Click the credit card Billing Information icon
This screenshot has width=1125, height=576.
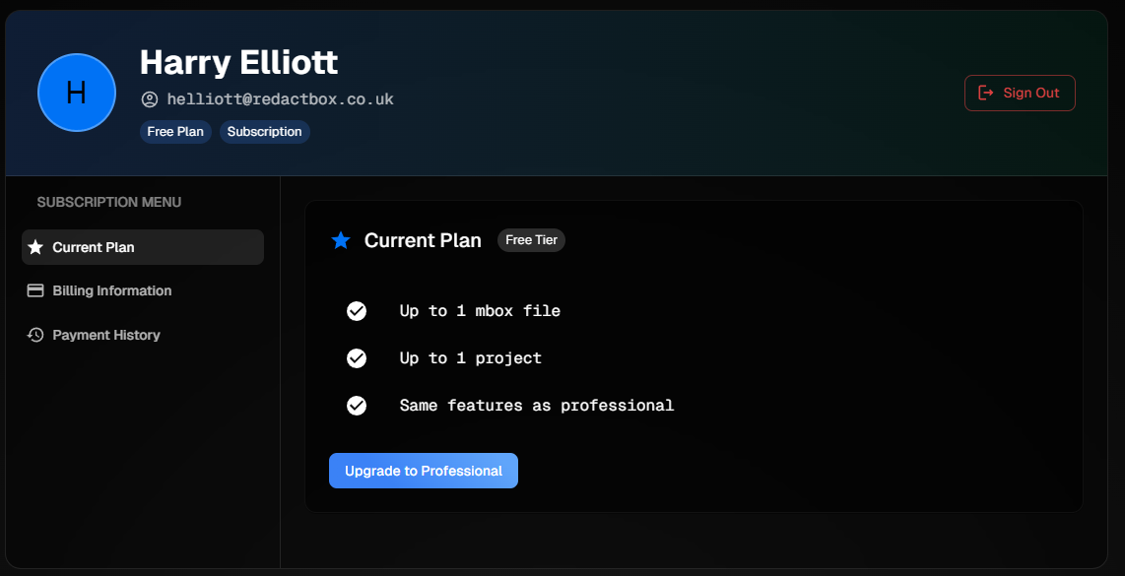pyautogui.click(x=35, y=290)
